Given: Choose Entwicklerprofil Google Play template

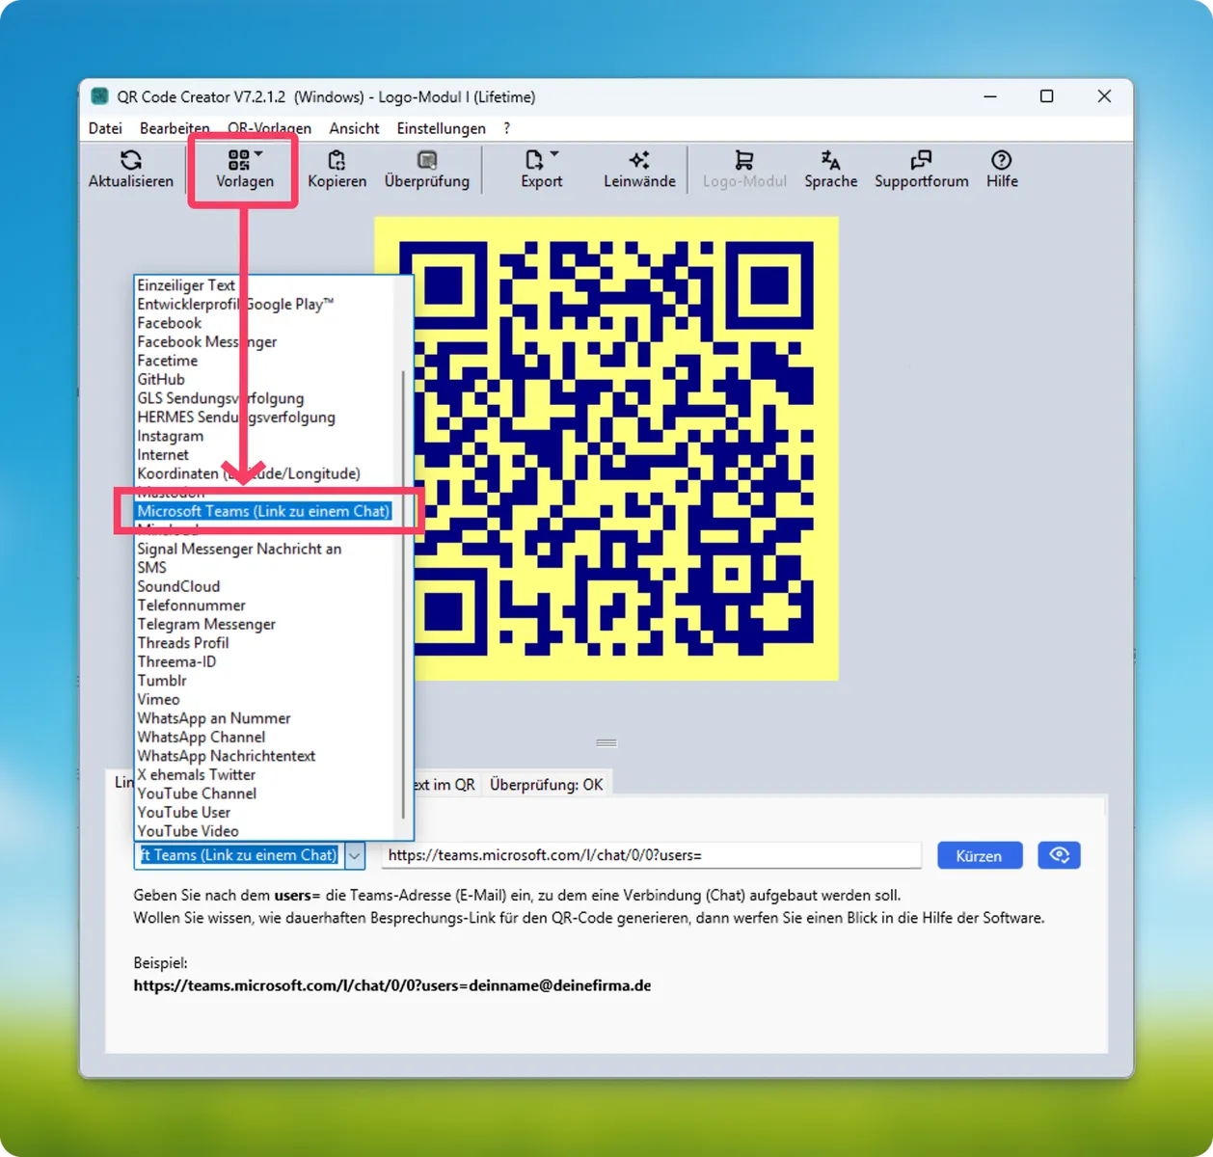Looking at the screenshot, I should click(x=235, y=304).
